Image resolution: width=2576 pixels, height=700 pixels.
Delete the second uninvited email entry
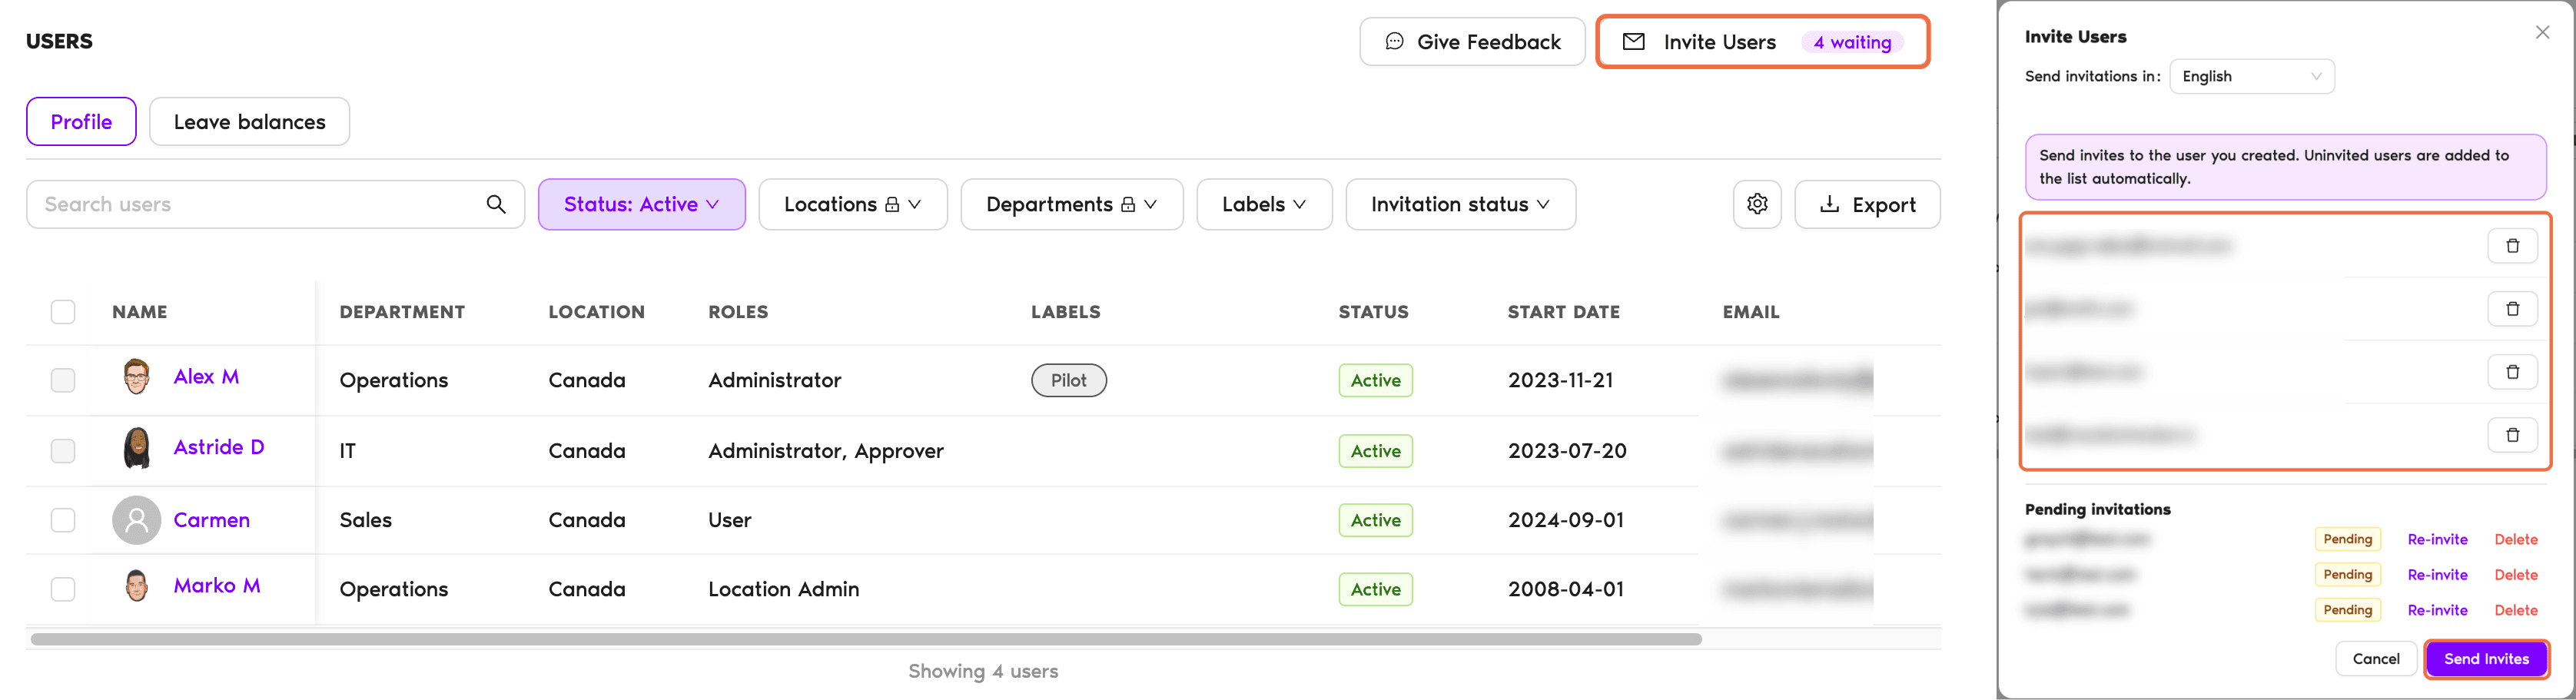[x=2512, y=309]
